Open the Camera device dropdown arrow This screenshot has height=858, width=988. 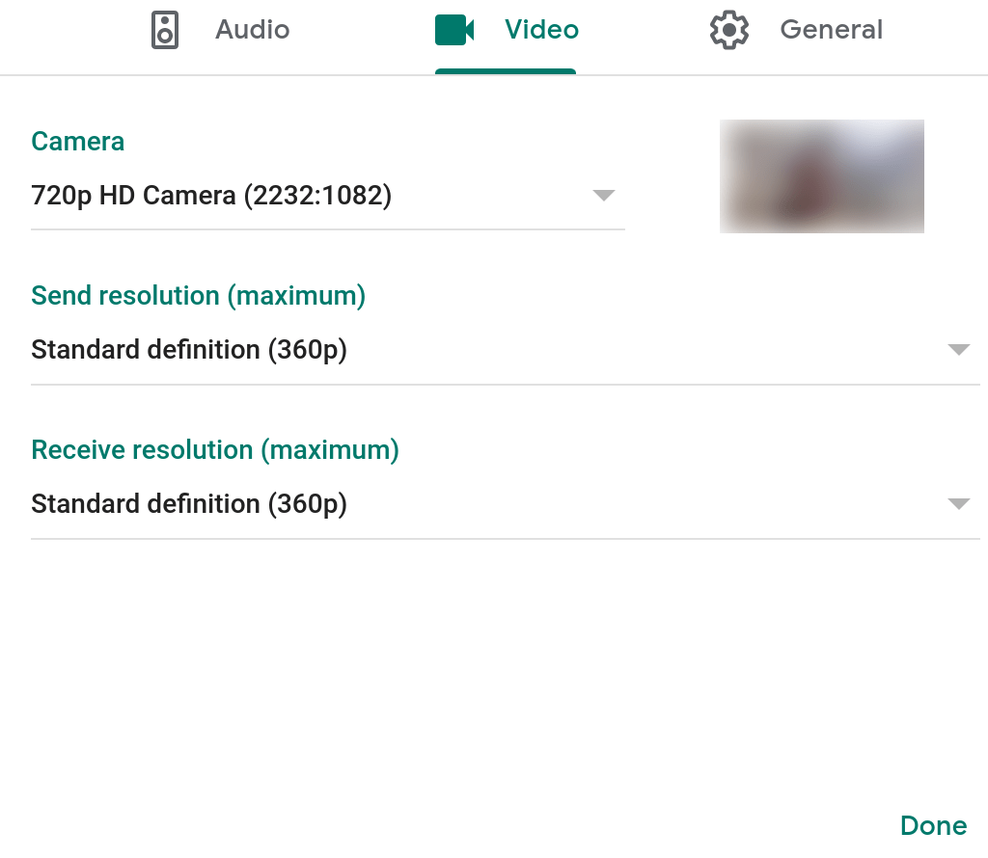(x=603, y=195)
